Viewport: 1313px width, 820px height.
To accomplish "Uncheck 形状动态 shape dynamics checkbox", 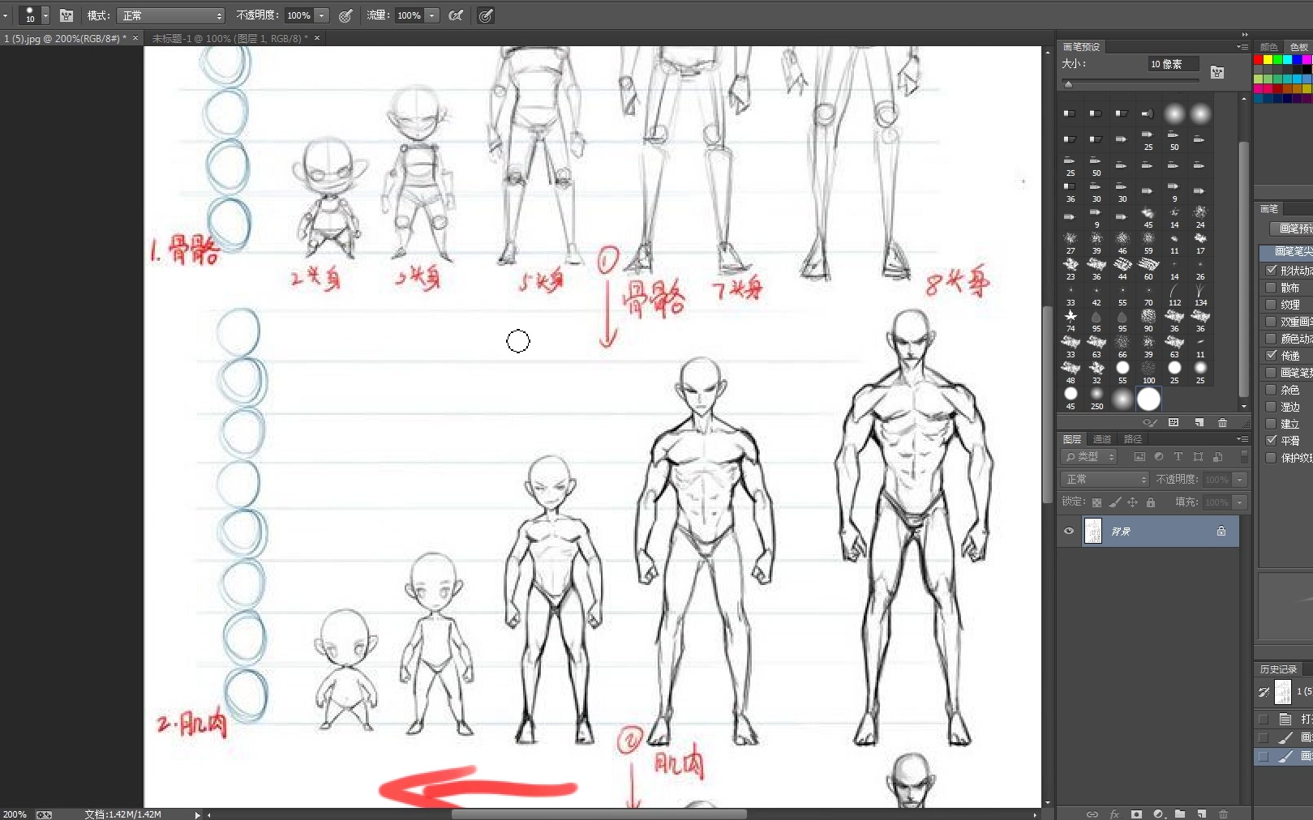I will point(1271,270).
